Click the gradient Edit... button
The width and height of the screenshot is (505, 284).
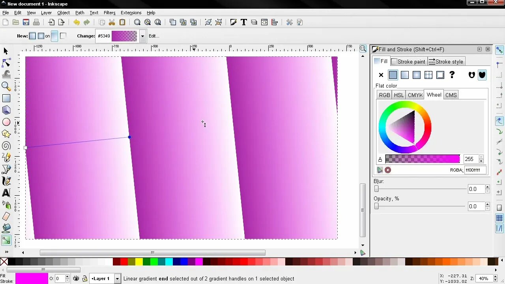pos(154,36)
